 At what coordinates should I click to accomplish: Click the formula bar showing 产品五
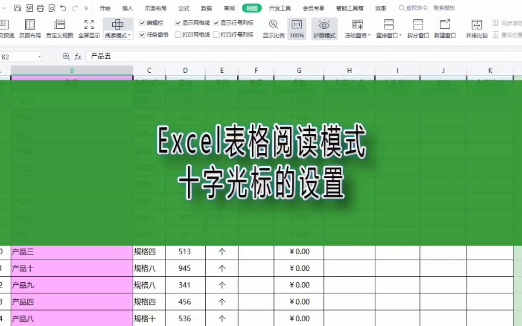(304, 56)
